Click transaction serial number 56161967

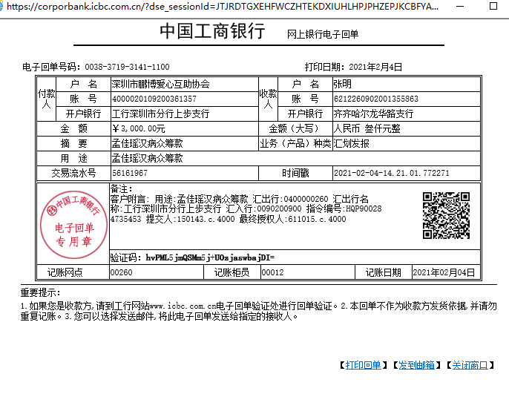[x=129, y=173]
